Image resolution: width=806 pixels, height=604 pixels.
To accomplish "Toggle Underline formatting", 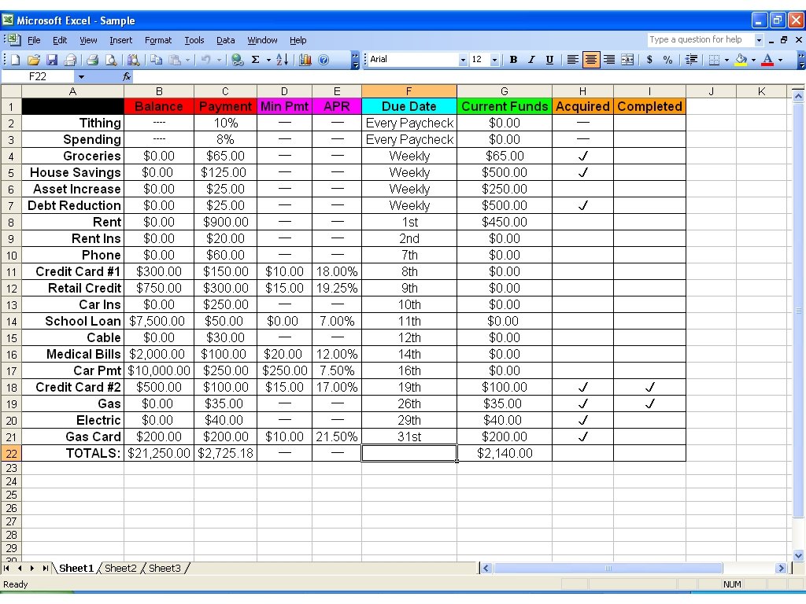I will (549, 60).
